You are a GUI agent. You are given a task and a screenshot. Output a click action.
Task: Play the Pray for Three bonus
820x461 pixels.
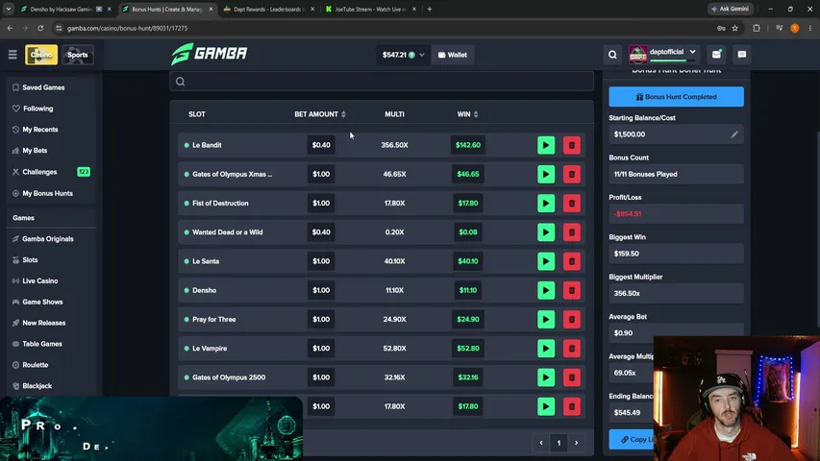[545, 320]
